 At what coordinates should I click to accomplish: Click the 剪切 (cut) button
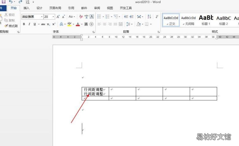tap(10, 15)
